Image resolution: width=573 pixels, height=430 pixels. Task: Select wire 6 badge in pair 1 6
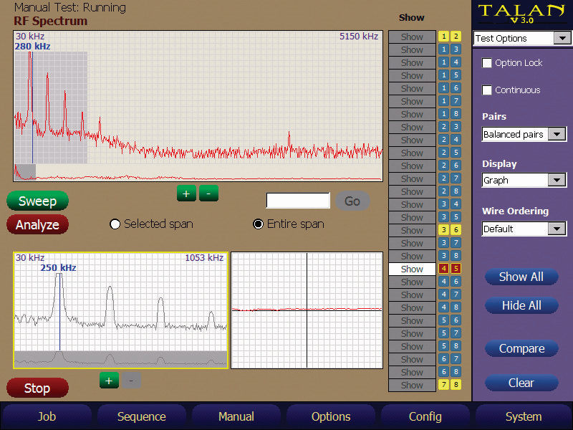pyautogui.click(x=456, y=87)
